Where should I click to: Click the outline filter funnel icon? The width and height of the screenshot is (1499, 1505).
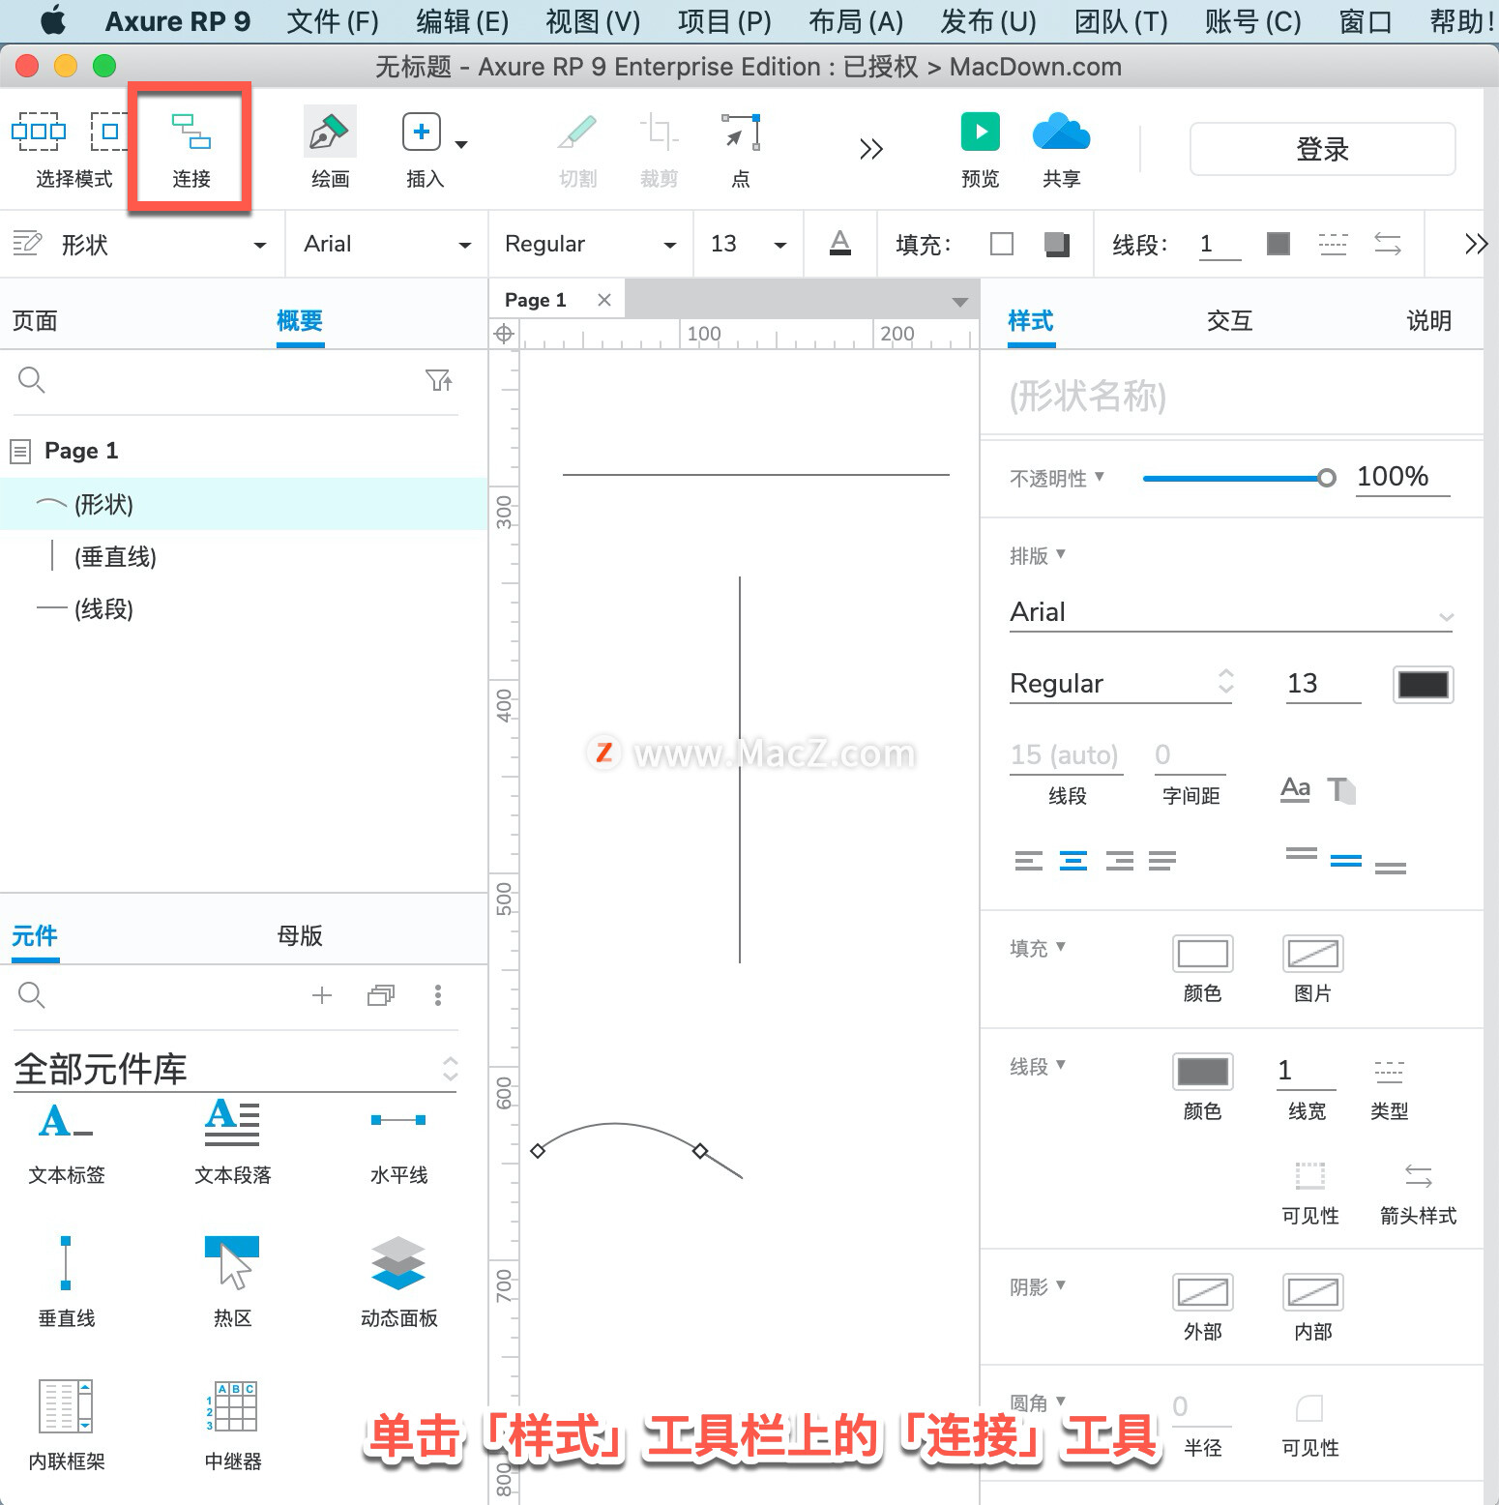[439, 380]
